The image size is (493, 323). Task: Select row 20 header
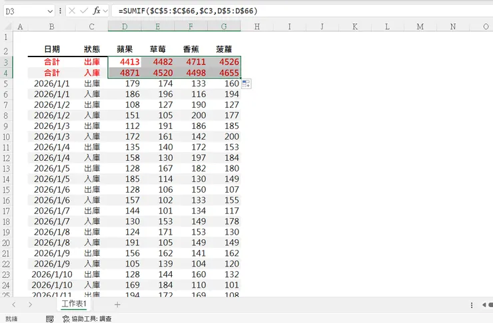(6, 243)
